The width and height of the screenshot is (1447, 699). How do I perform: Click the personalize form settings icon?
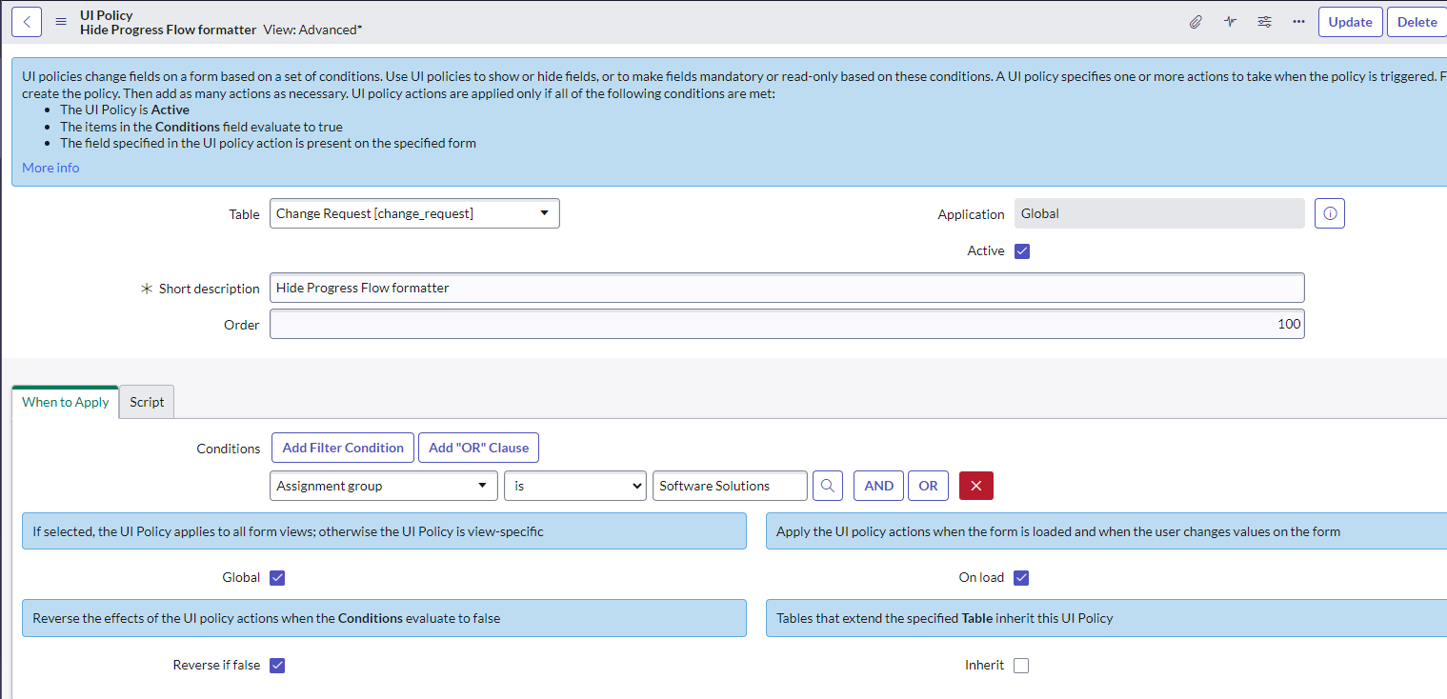pyautogui.click(x=1264, y=22)
